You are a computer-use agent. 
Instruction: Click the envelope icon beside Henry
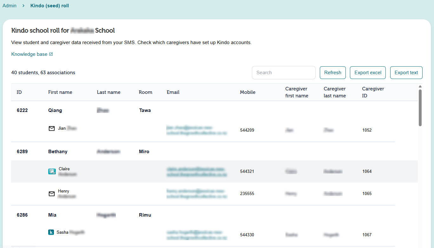[x=52, y=193]
